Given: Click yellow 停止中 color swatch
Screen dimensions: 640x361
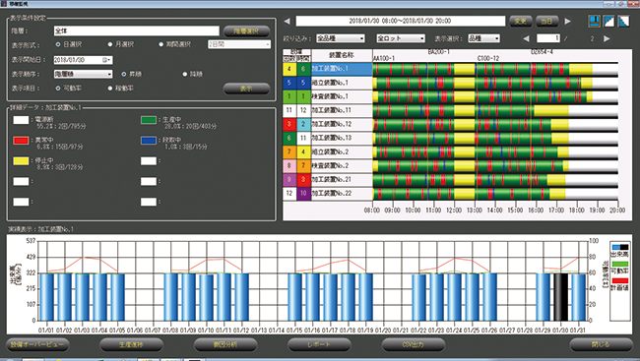Looking at the screenshot, I should pos(21,160).
